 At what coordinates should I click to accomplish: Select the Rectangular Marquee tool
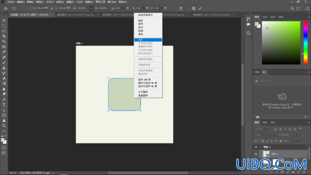pyautogui.click(x=4, y=26)
